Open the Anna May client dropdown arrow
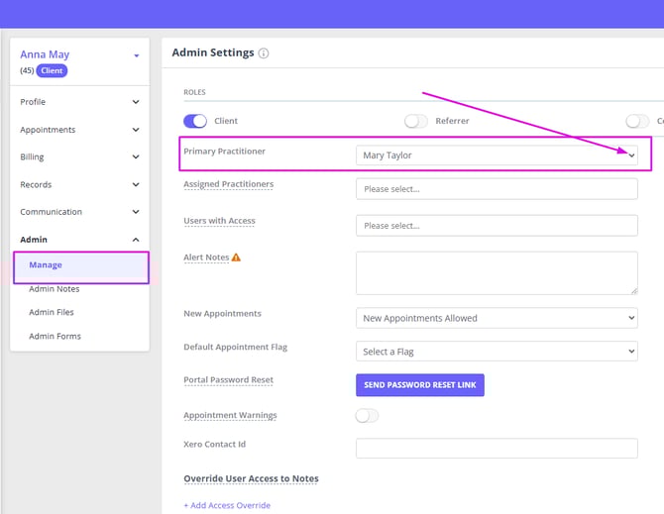 [136, 55]
